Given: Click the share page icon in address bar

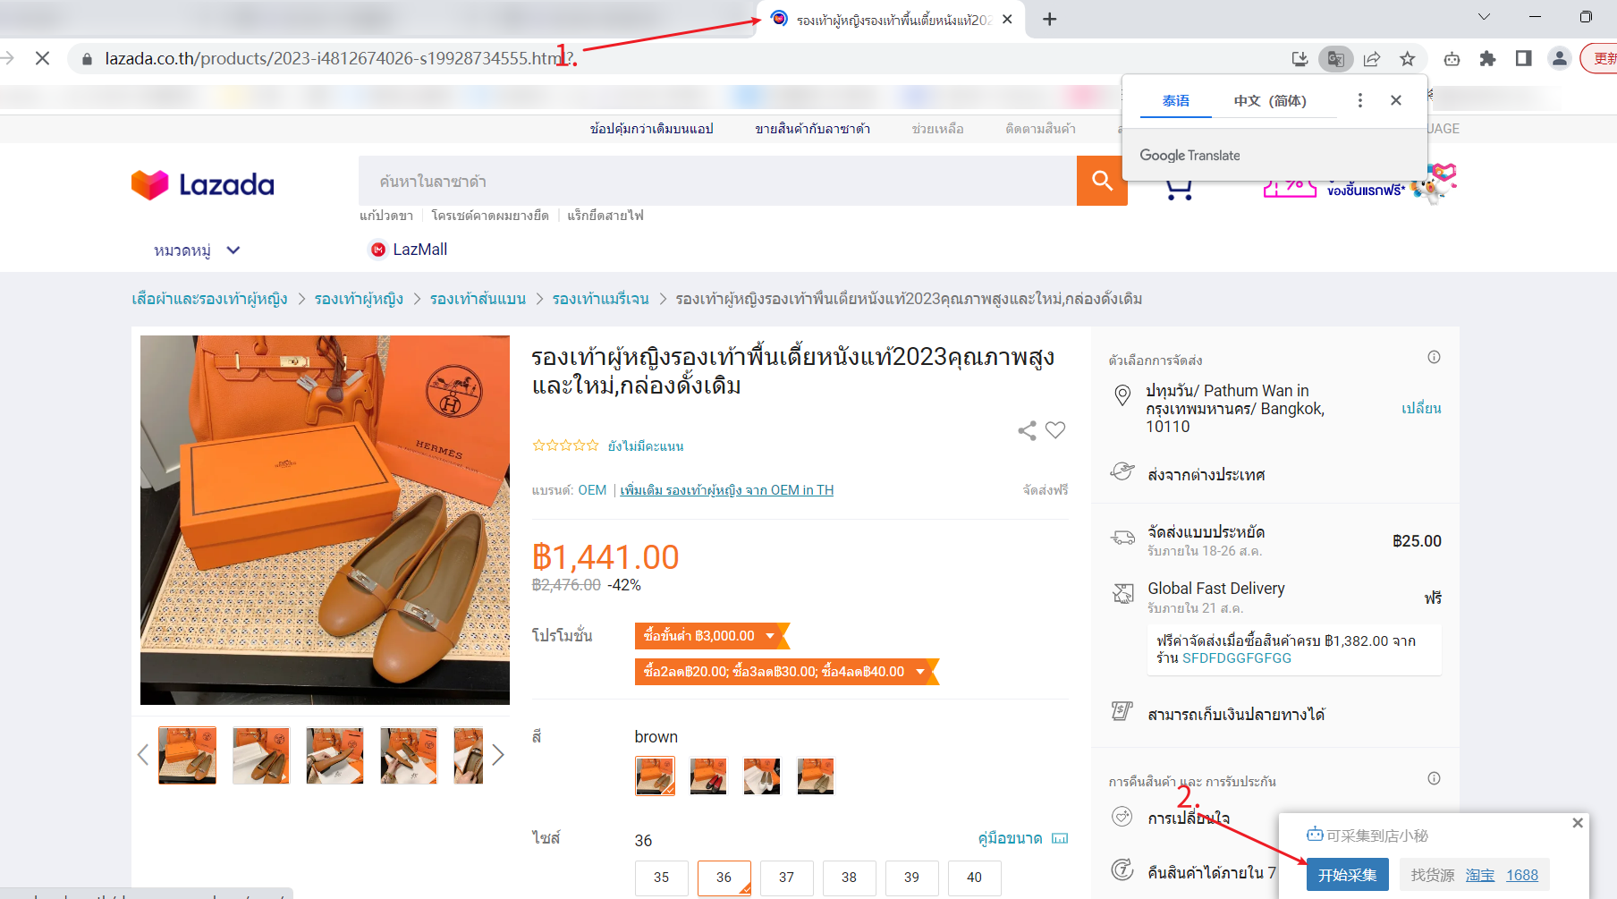Looking at the screenshot, I should pyautogui.click(x=1371, y=59).
